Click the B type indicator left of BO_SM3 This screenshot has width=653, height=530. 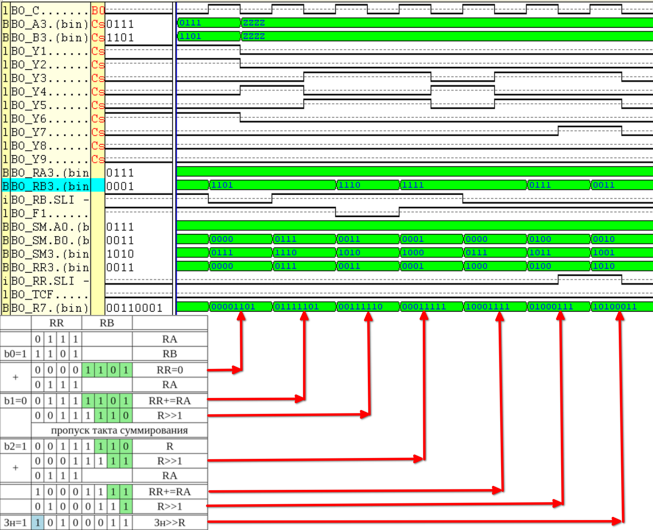coord(6,254)
